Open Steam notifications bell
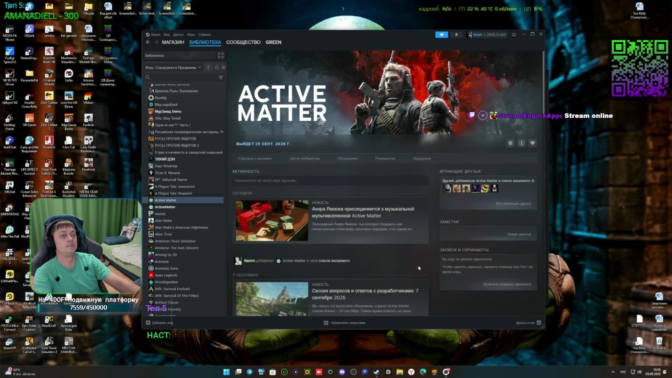The width and height of the screenshot is (672, 378). point(456,35)
